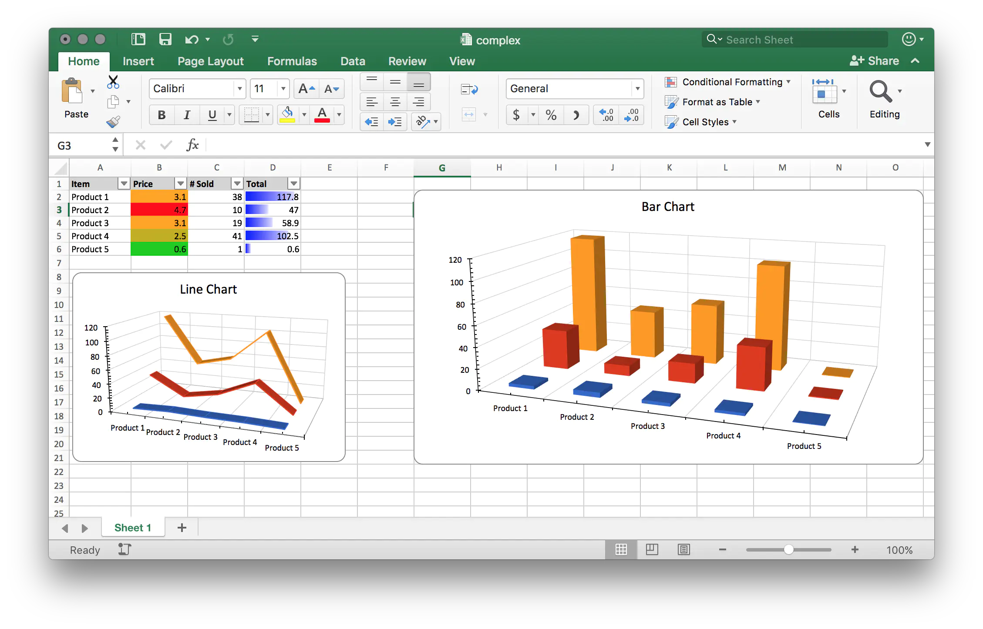Click the Format Painter brush icon

point(113,122)
